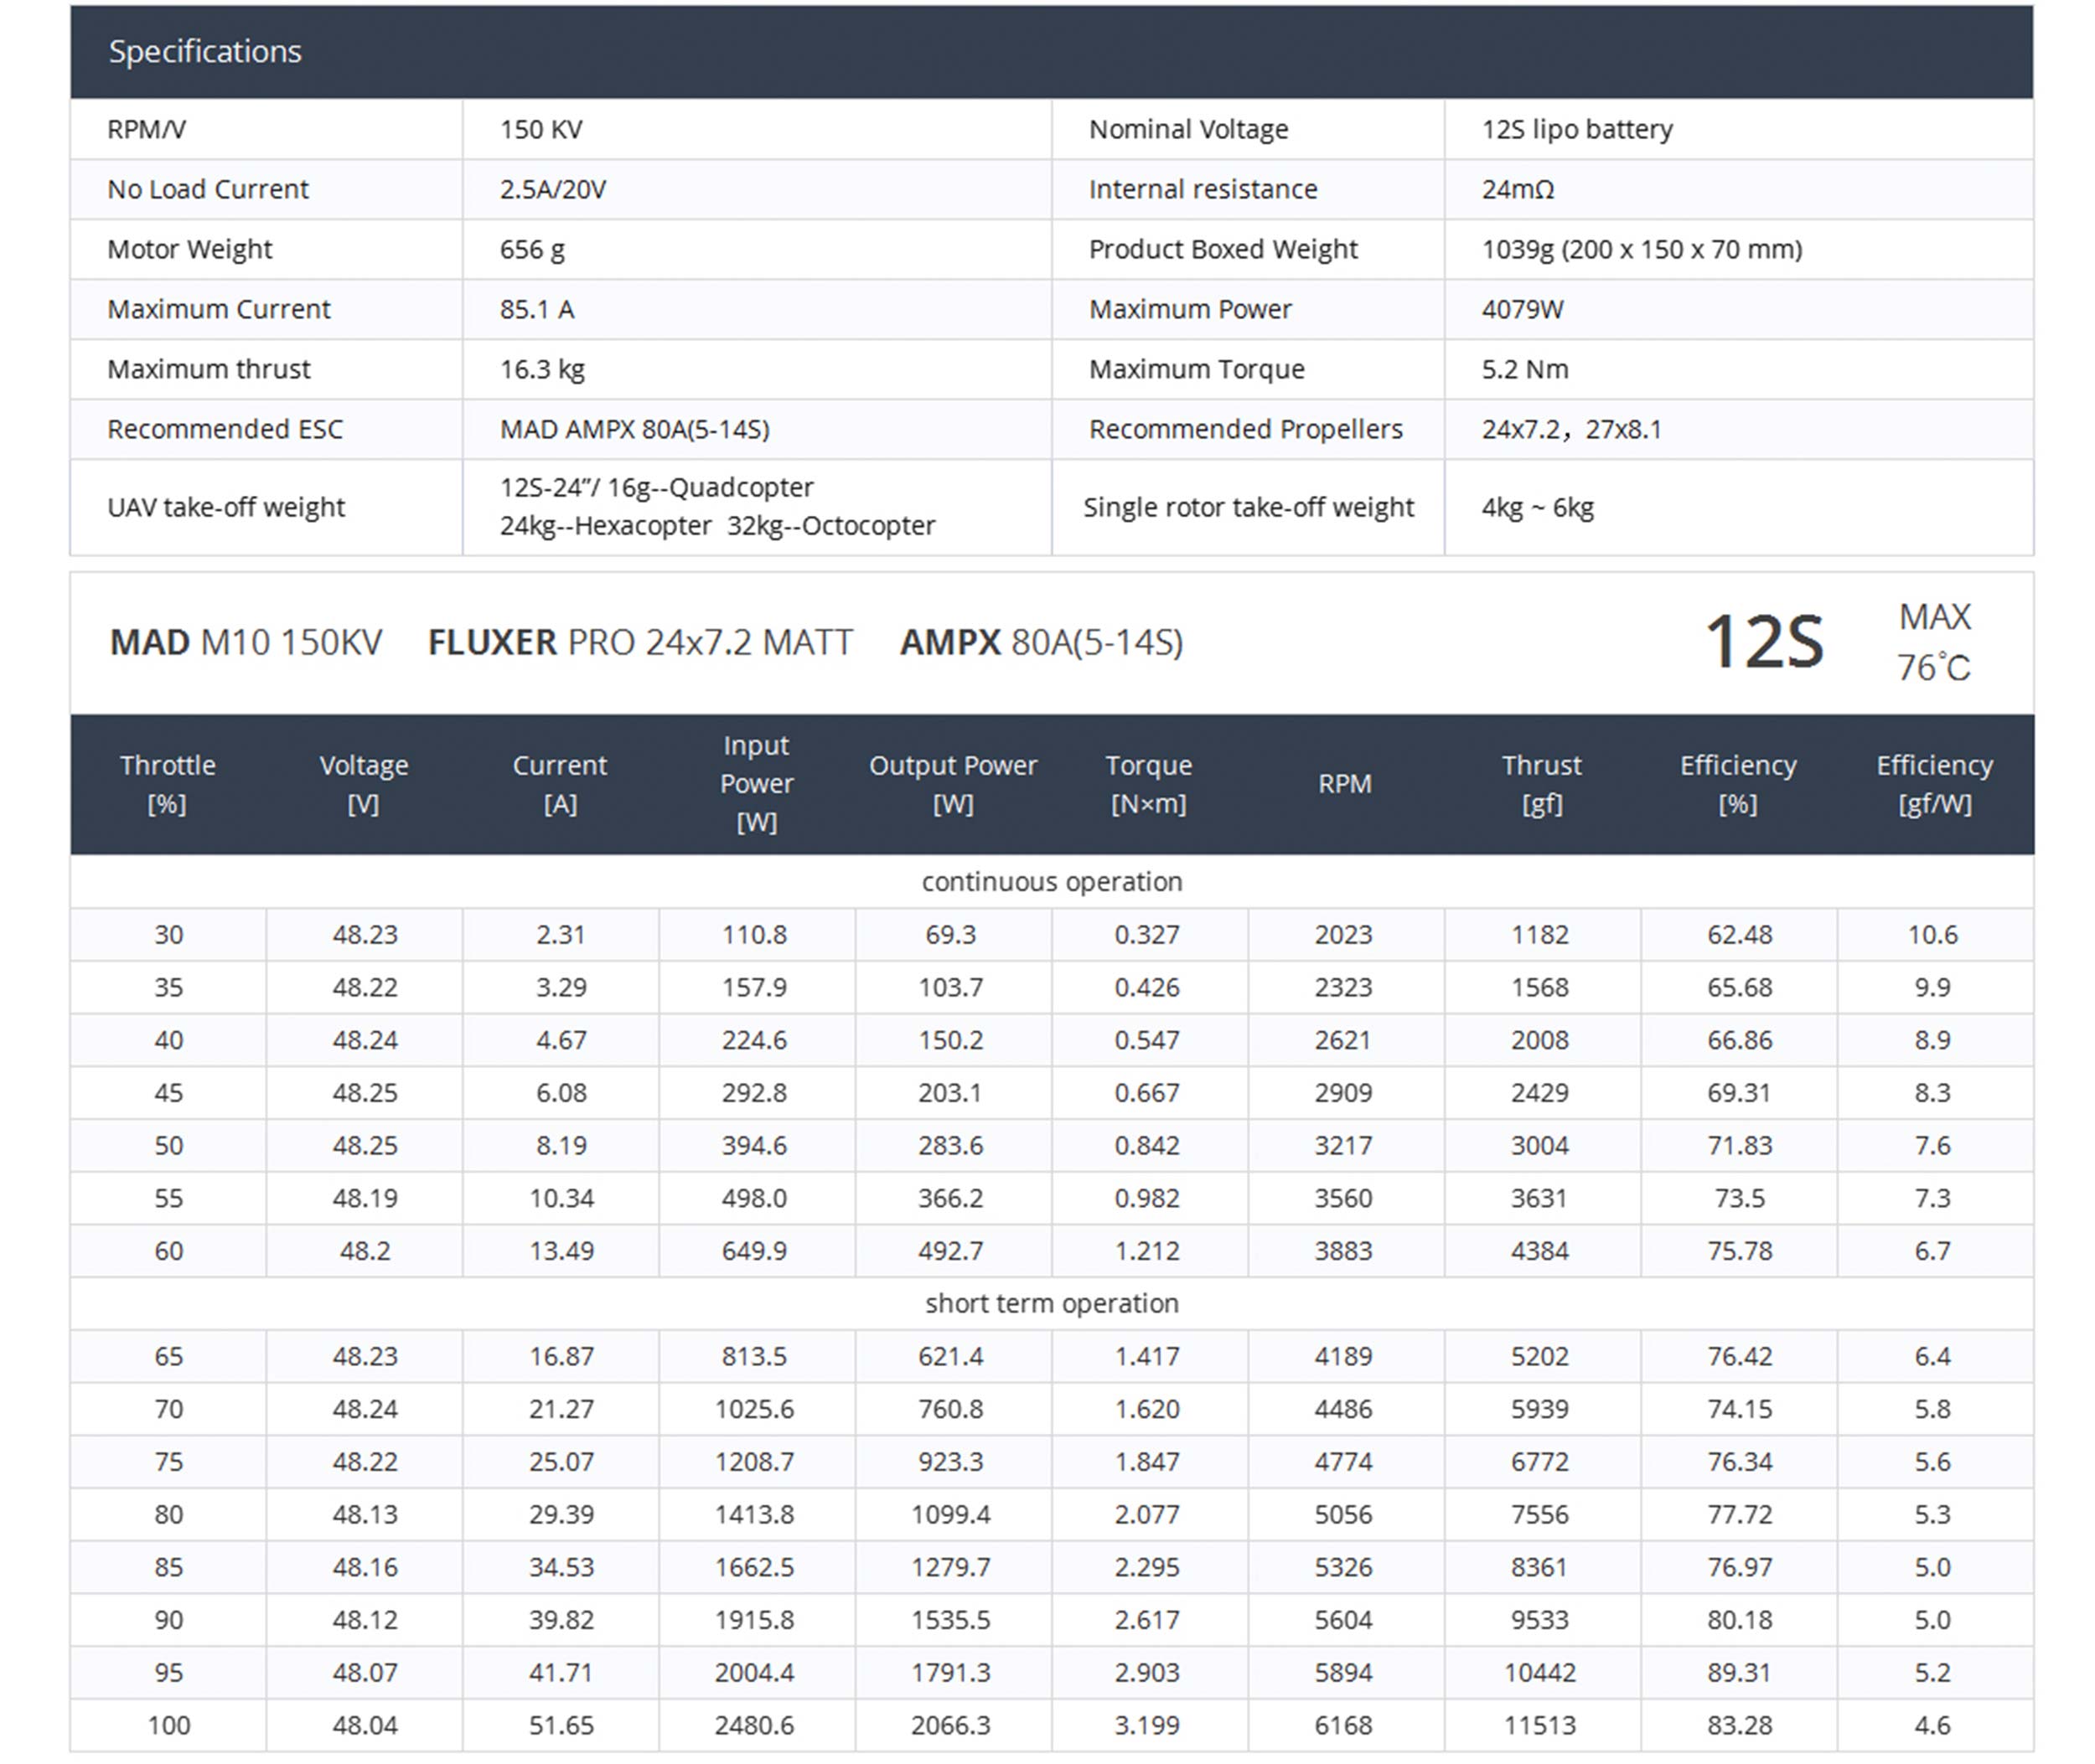
Task: Click efficiency value 10.6 in first row
Action: pos(1932,935)
